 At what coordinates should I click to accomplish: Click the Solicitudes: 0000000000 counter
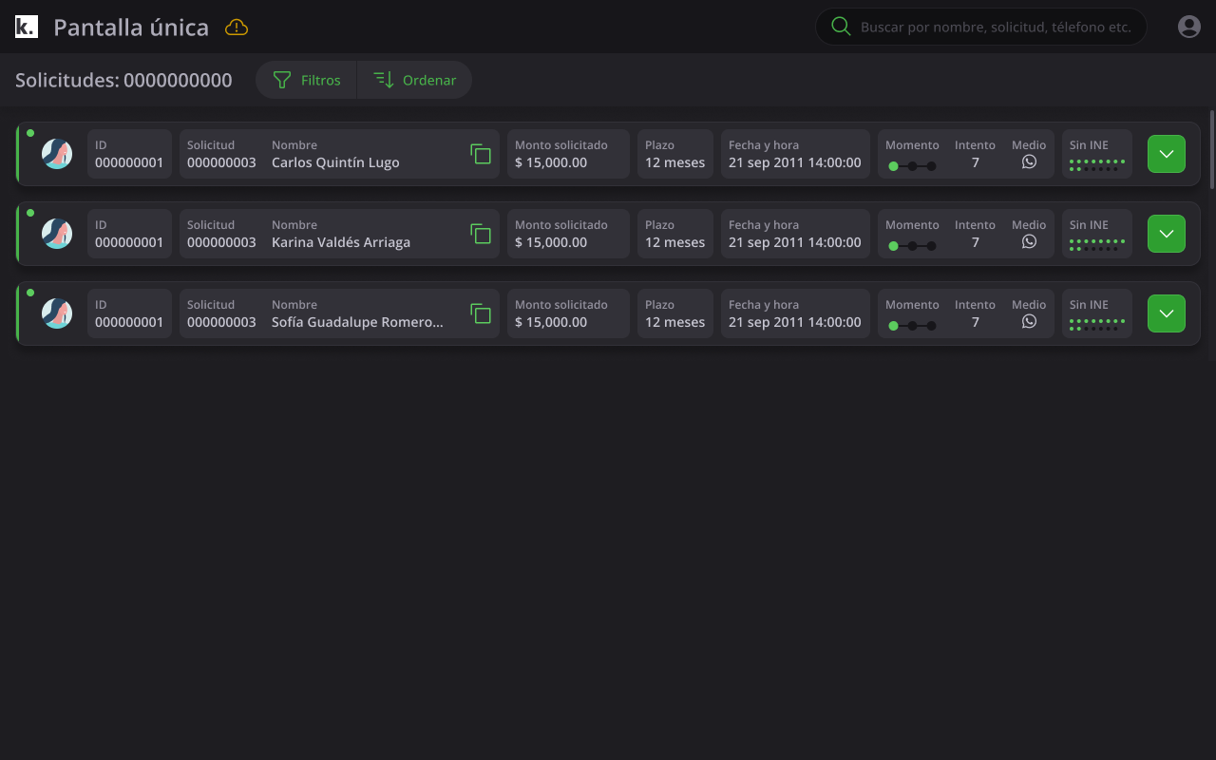pyautogui.click(x=123, y=80)
